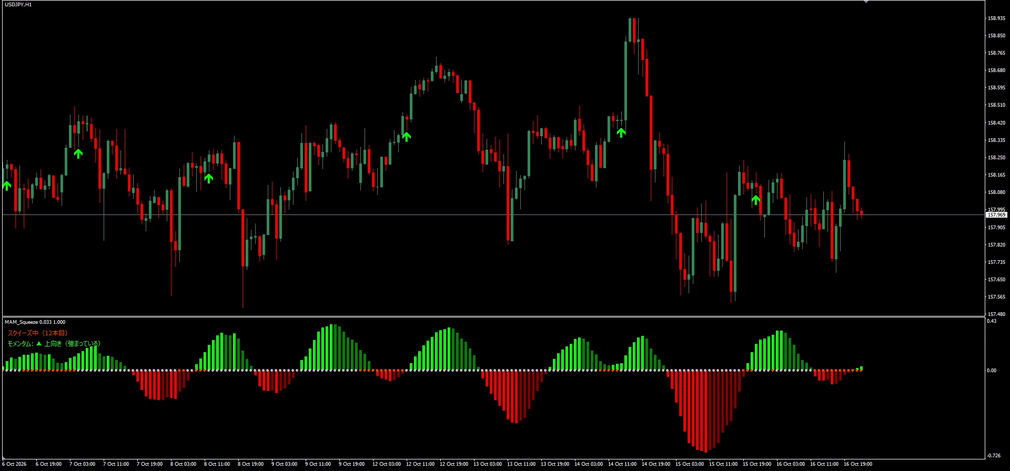Click the 16 Oct 19:00 time label
Viewport: 1010px width, 471px height.
pos(858,464)
